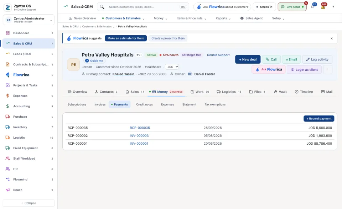This screenshot has width=342, height=209.
Task: Open Contracts & Subscriptions sidebar icon
Action: click(7, 64)
